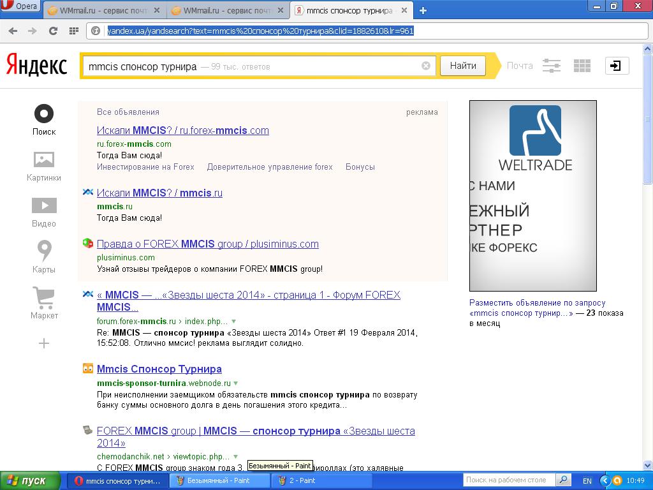Click the browser address bar URL
This screenshot has width=653, height=490.
tap(260, 31)
